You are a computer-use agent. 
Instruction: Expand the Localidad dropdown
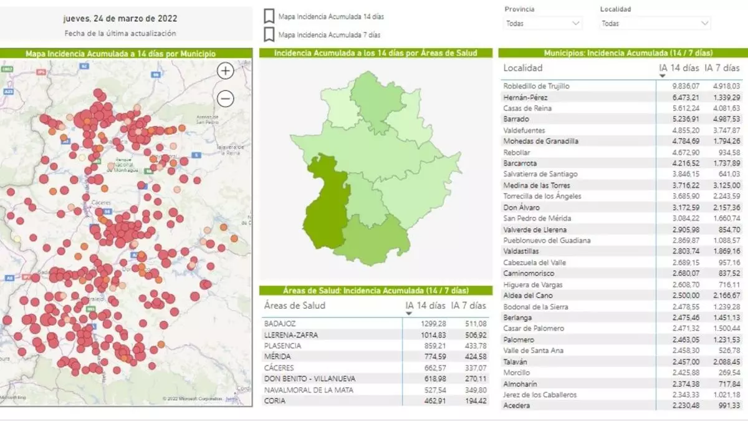point(654,24)
